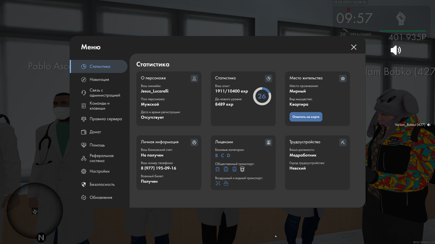Click the Мирный residence value
The width and height of the screenshot is (435, 244).
pyautogui.click(x=298, y=91)
